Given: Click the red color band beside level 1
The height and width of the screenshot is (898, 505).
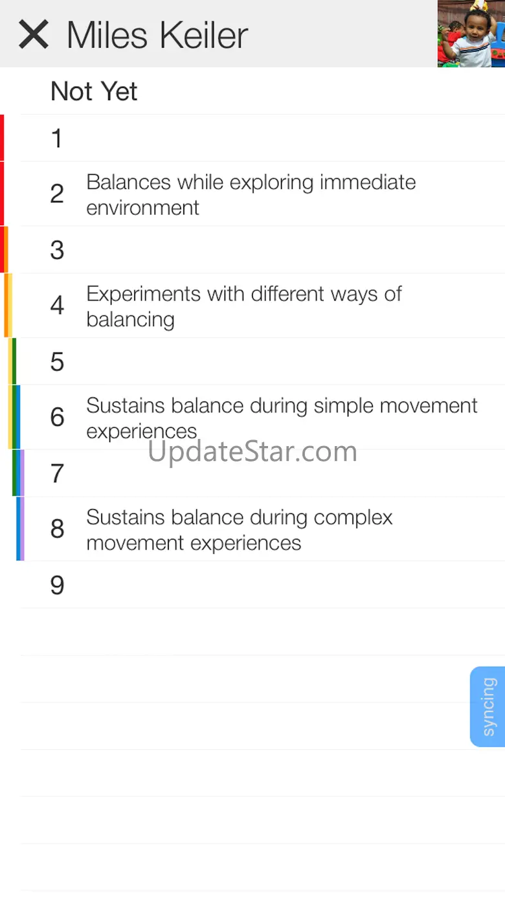Looking at the screenshot, I should pos(3,138).
